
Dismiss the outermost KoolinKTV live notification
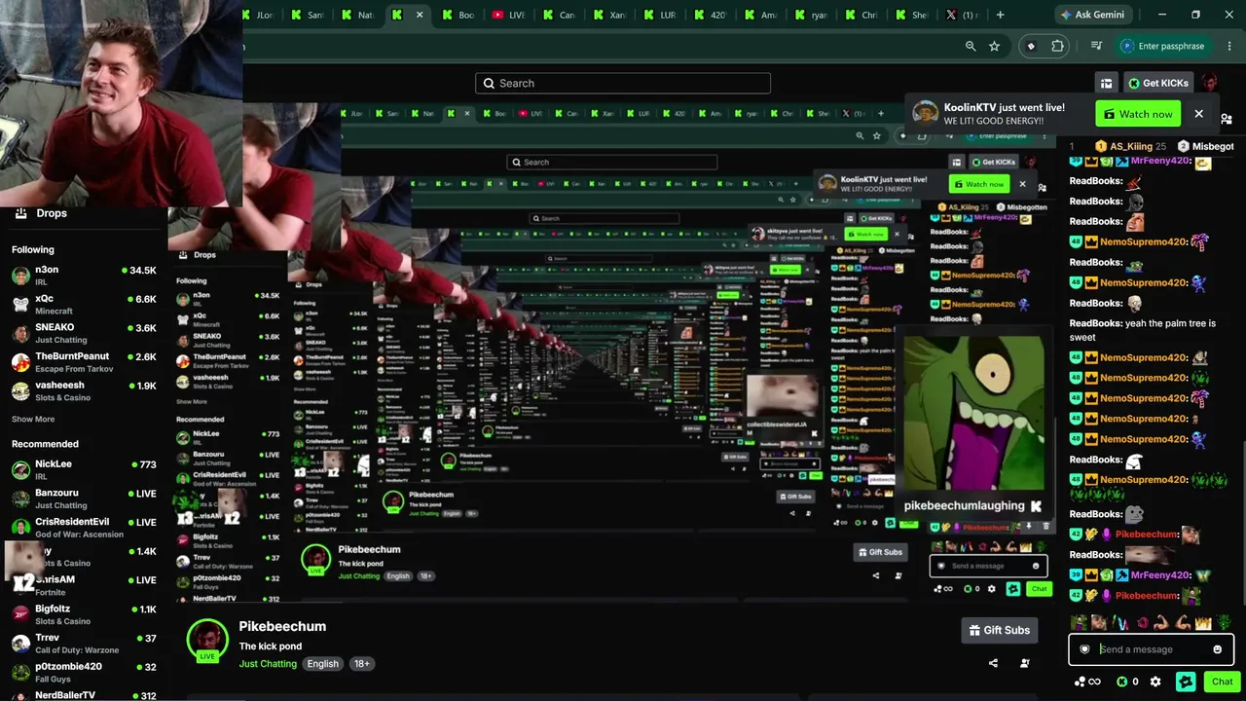tap(1198, 114)
